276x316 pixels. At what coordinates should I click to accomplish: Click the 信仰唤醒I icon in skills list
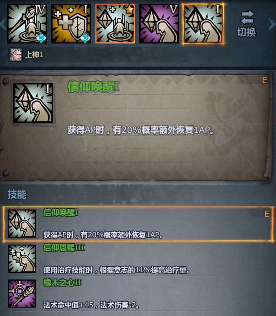tap(22, 223)
